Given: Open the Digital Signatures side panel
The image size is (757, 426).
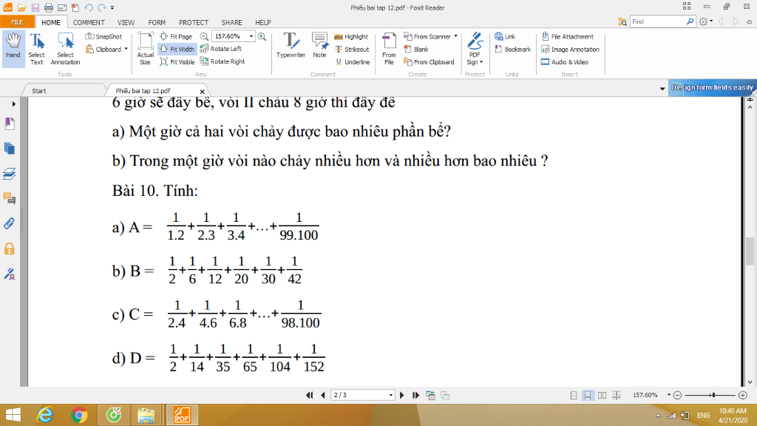Looking at the screenshot, I should [9, 274].
